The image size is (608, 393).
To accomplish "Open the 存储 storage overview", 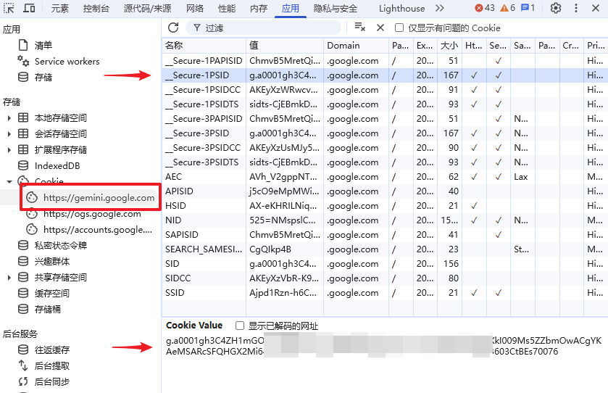I will click(43, 77).
